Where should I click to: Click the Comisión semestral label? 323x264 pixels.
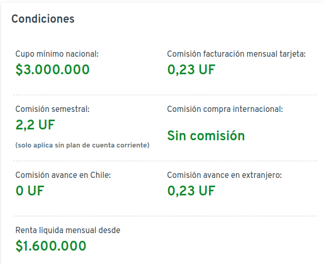tap(53, 109)
